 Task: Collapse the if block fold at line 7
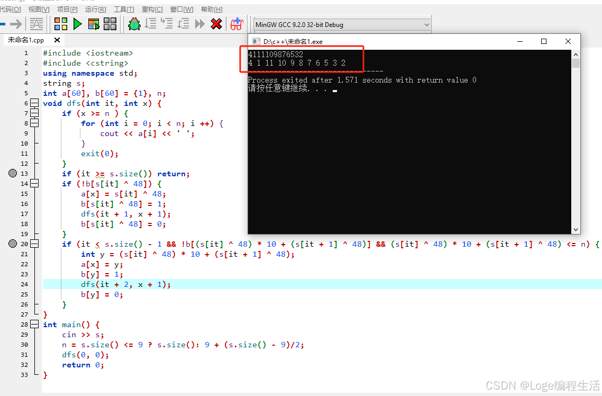pos(34,113)
